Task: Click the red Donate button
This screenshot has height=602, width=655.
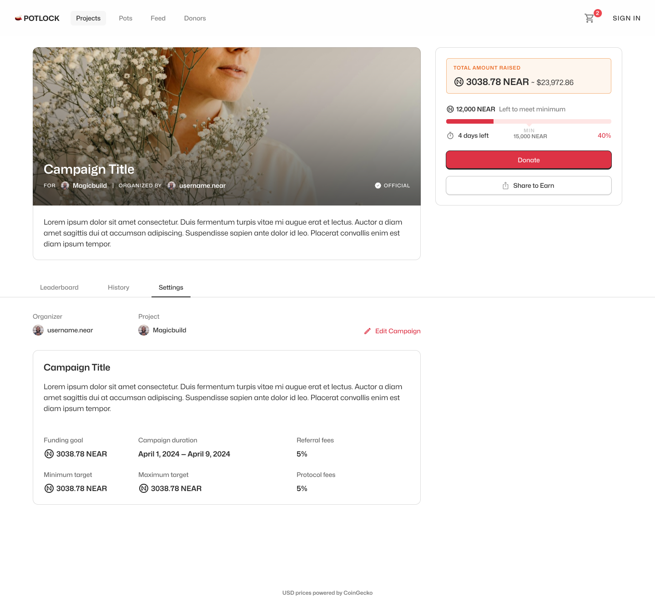Action: 529,160
